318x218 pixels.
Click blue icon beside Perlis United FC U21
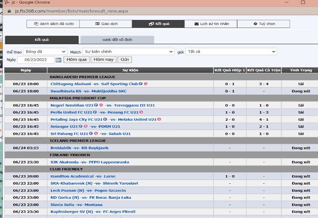pyautogui.click(x=95, y=112)
